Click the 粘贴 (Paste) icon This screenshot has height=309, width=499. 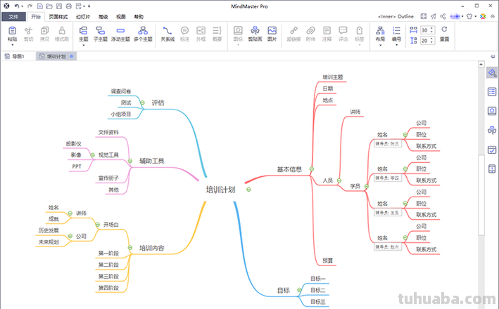pyautogui.click(x=12, y=31)
